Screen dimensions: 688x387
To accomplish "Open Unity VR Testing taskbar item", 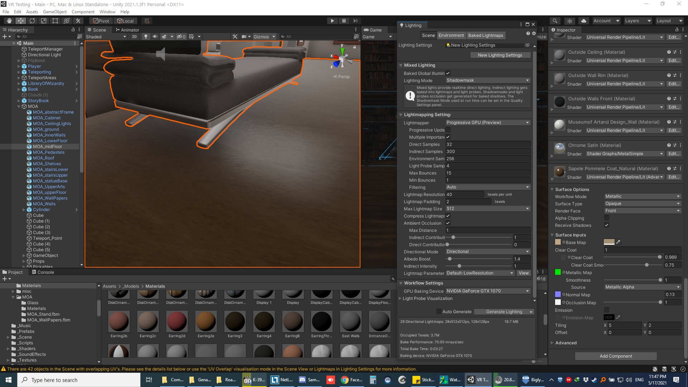I will pyautogui.click(x=478, y=380).
